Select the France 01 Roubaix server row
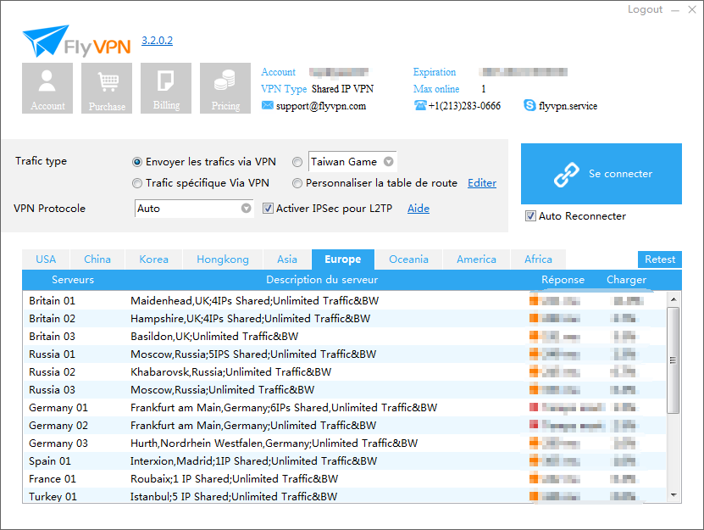 click(x=344, y=479)
